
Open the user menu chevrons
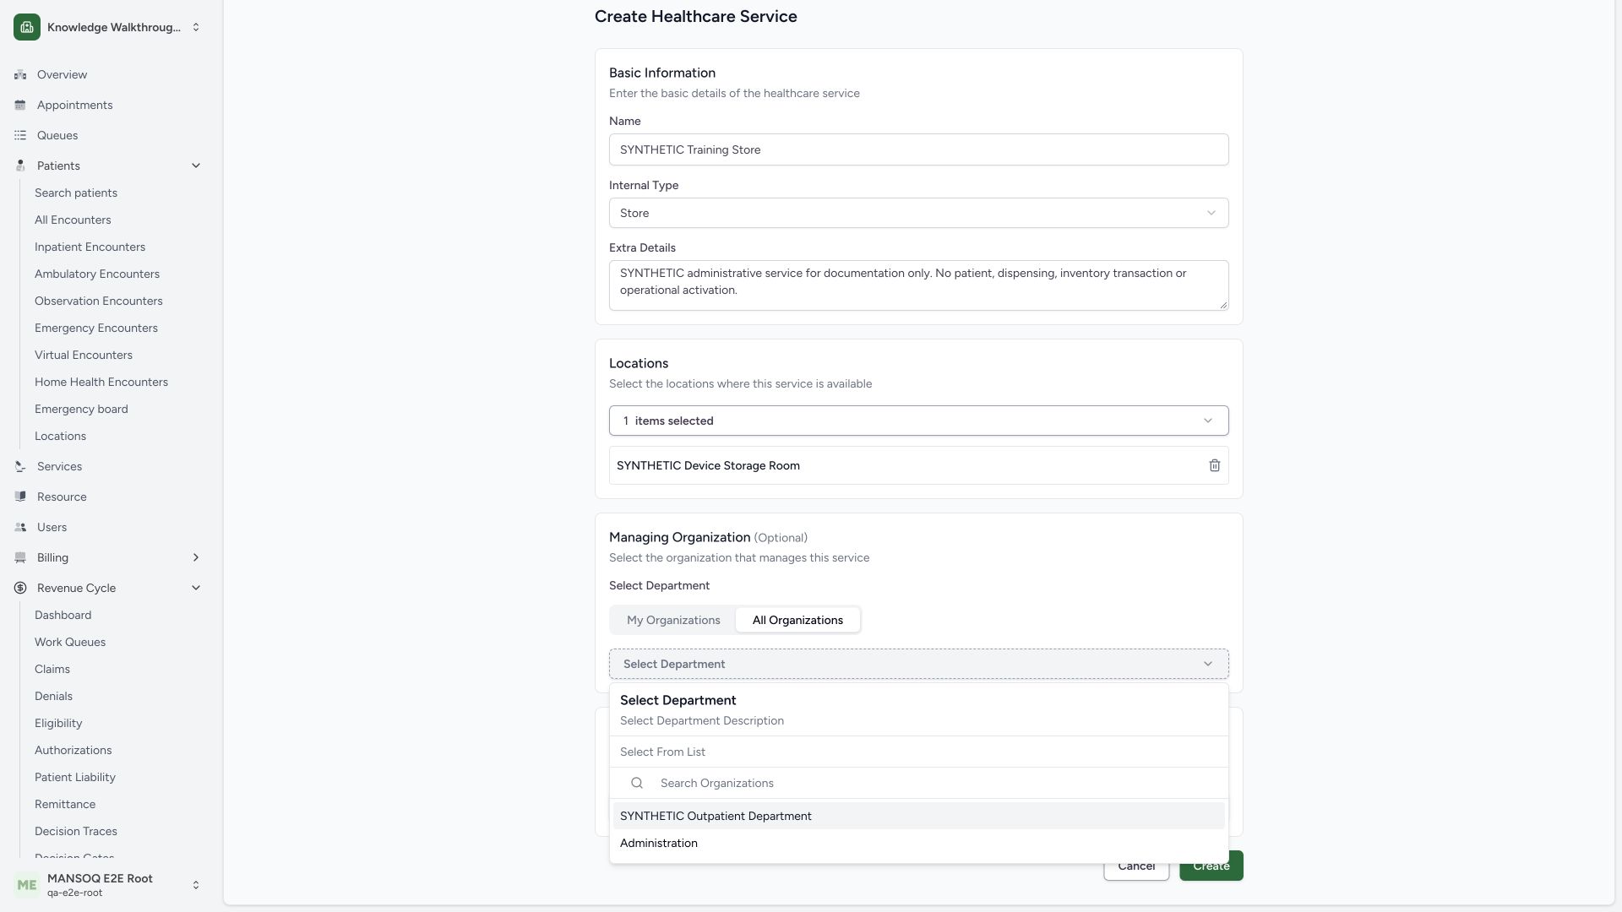pyautogui.click(x=196, y=885)
